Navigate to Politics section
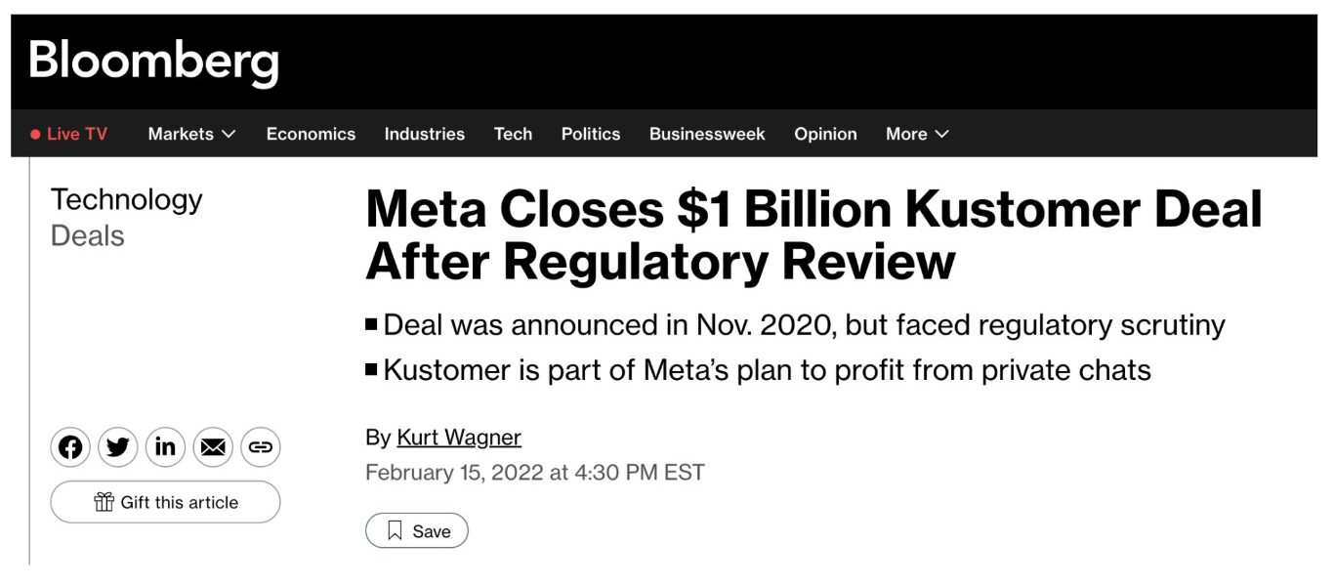The height and width of the screenshot is (586, 1334). [590, 135]
